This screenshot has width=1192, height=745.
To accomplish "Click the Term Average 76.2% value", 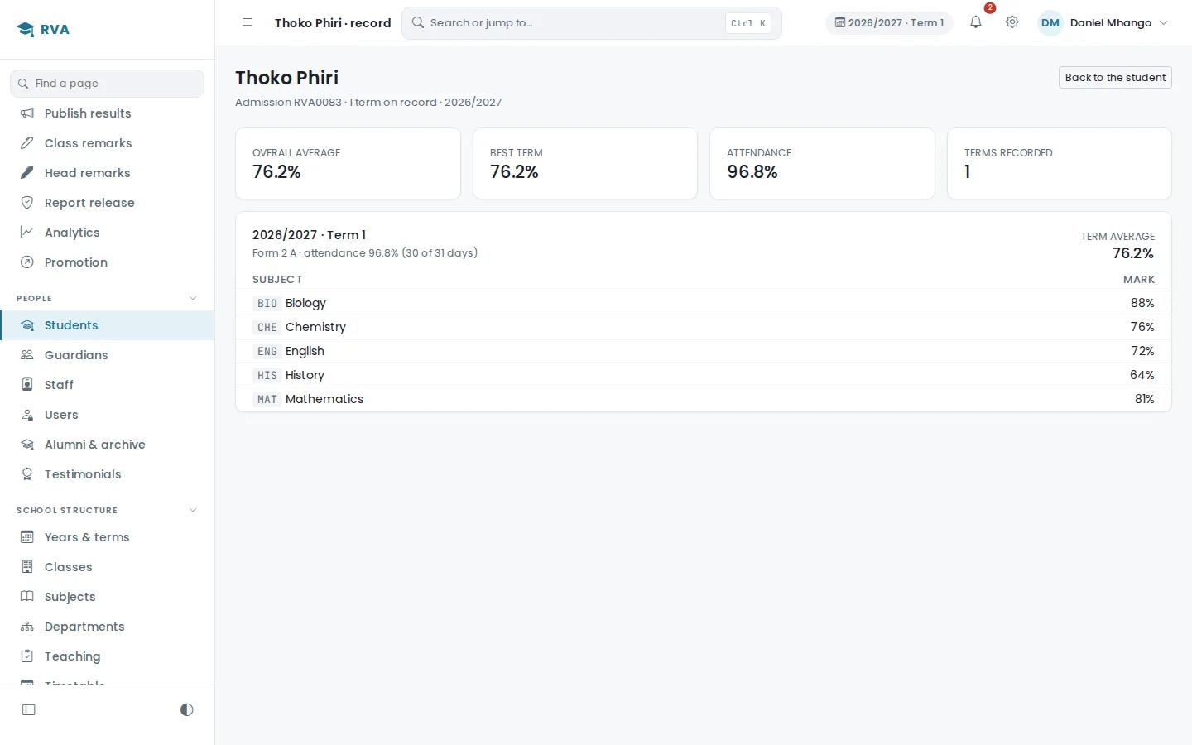I will tap(1133, 253).
